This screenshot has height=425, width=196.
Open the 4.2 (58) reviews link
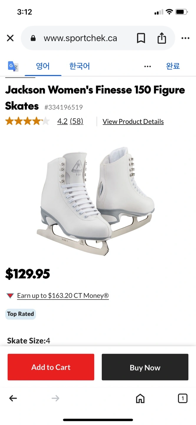click(70, 121)
